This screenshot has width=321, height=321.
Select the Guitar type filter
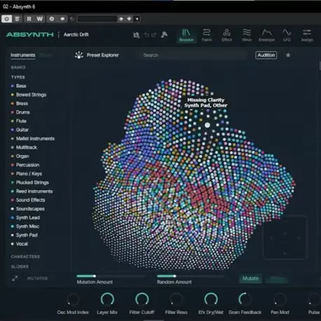20,130
